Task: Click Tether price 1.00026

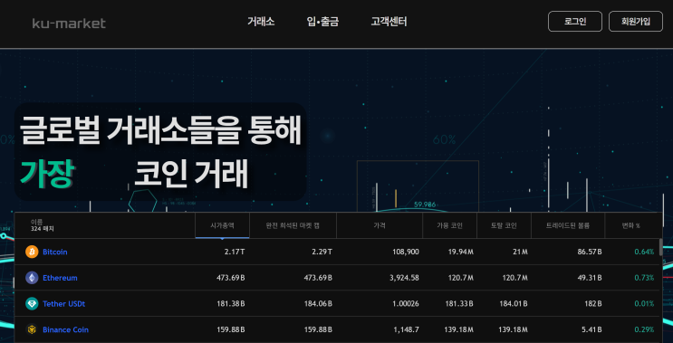Action: coord(406,304)
